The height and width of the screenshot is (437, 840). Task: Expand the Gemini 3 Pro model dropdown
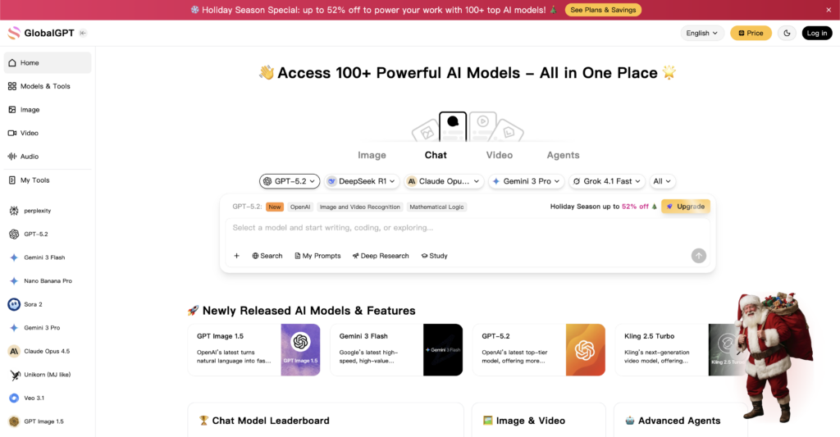point(526,181)
